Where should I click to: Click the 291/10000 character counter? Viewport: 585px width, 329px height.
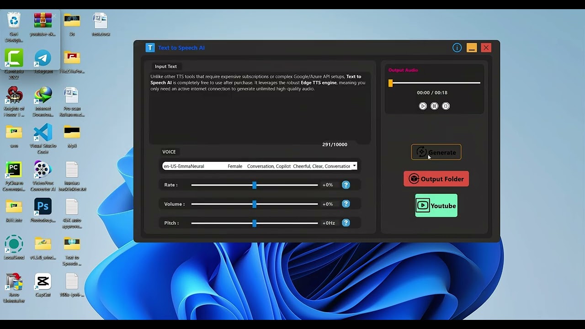335,144
